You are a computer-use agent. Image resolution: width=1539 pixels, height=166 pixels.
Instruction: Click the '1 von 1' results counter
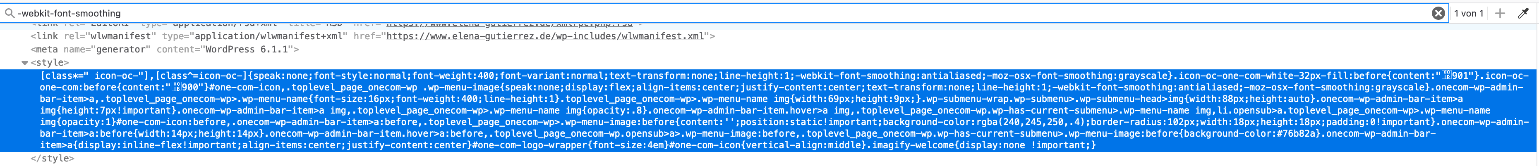click(x=1469, y=13)
